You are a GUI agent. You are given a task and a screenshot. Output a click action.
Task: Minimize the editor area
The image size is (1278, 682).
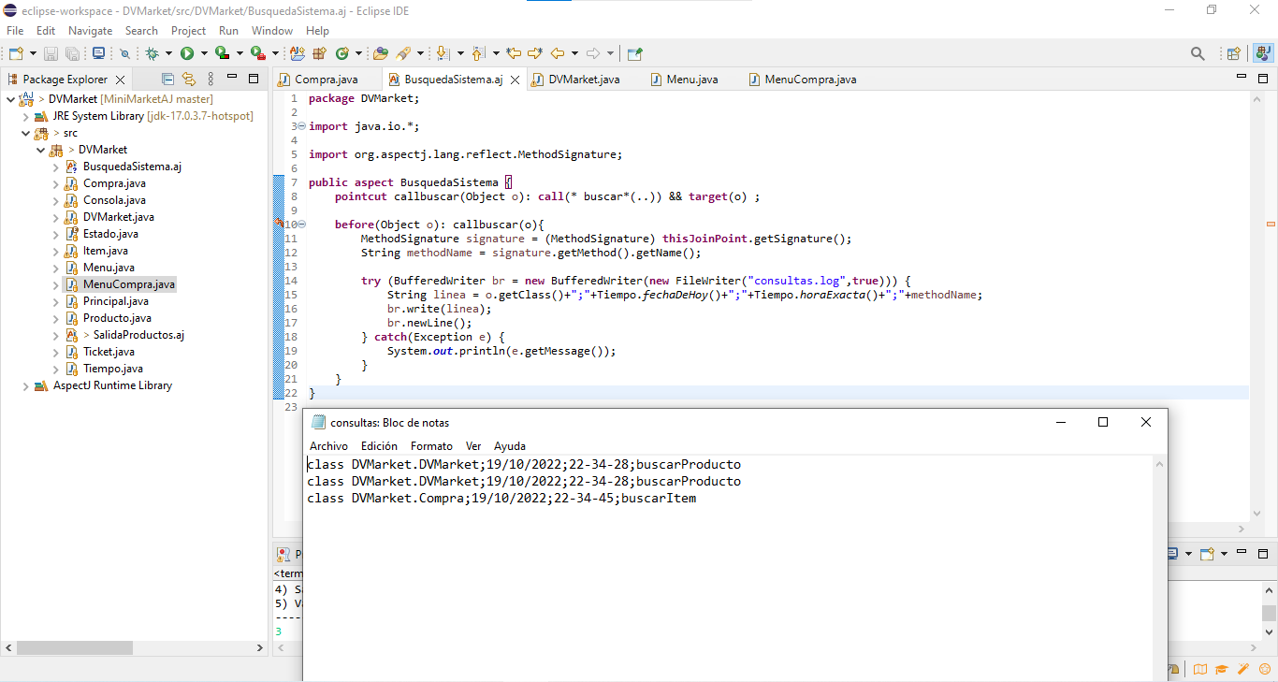1242,79
